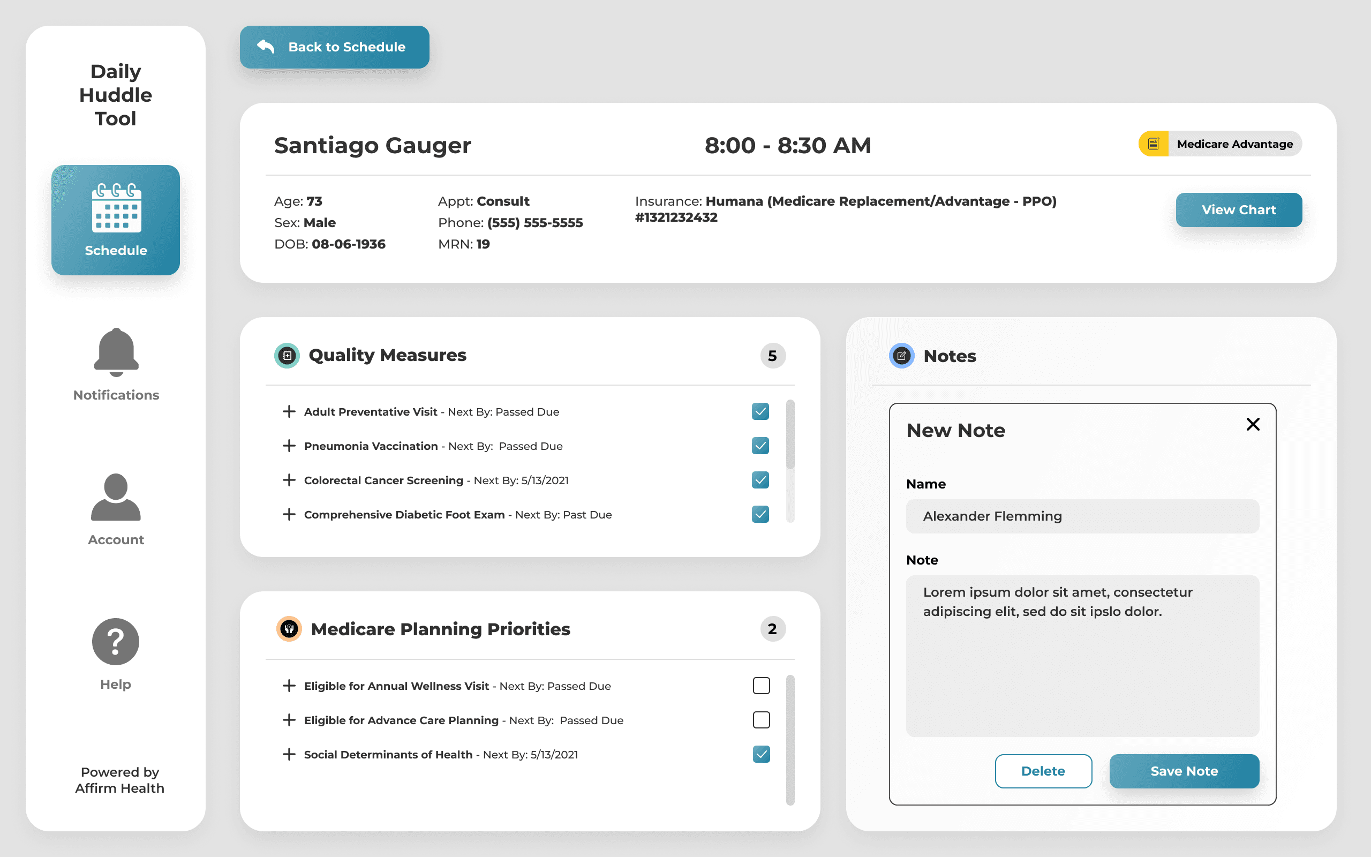The image size is (1371, 857).
Task: Open the Account person icon
Action: [x=116, y=497]
